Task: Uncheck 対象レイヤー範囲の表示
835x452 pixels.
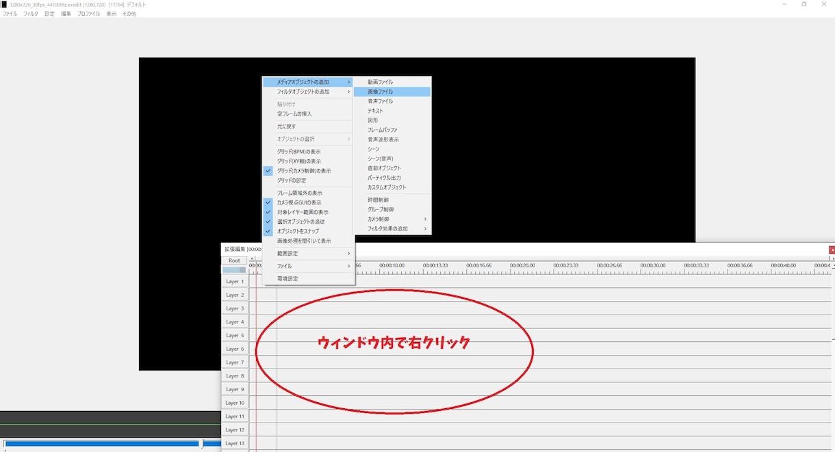Action: pyautogui.click(x=308, y=212)
